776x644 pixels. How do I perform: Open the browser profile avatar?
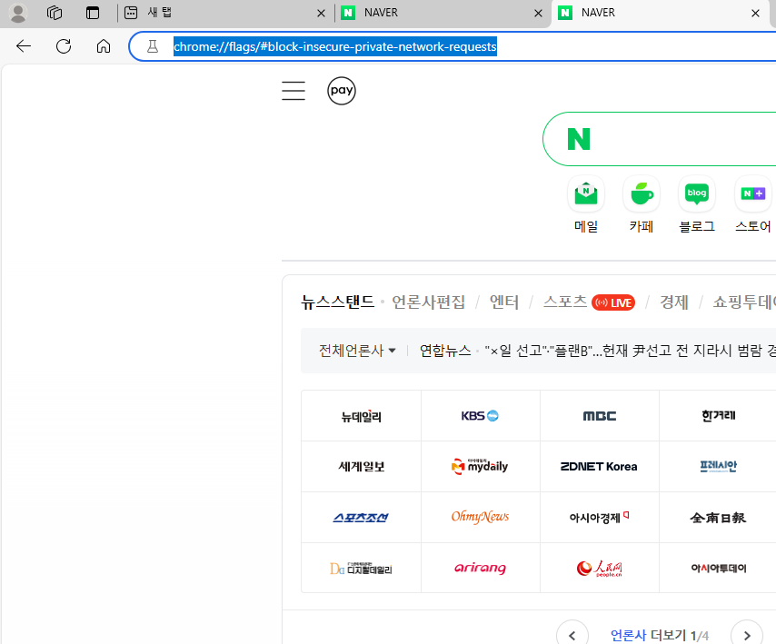click(x=18, y=13)
